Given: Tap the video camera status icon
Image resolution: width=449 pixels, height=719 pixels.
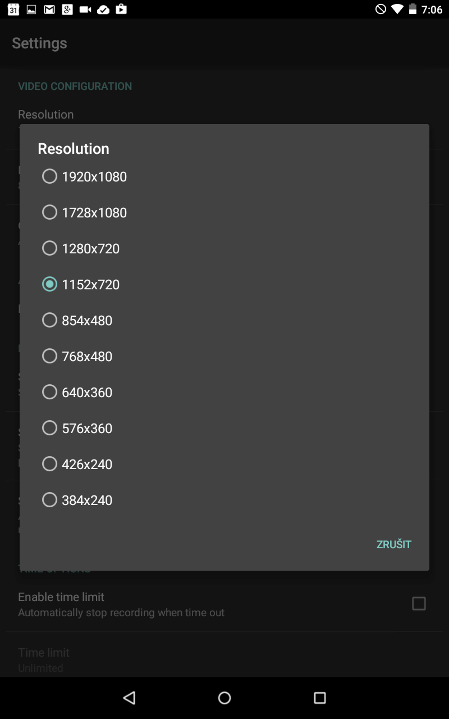Looking at the screenshot, I should (x=85, y=10).
